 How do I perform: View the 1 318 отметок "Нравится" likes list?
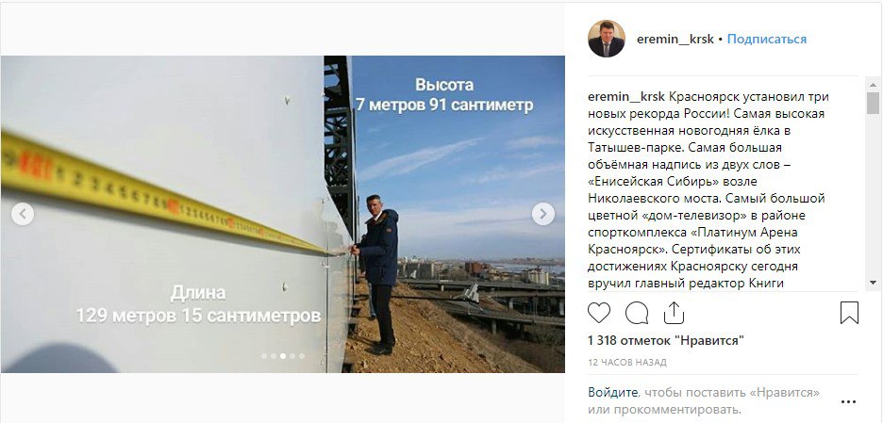tap(666, 340)
